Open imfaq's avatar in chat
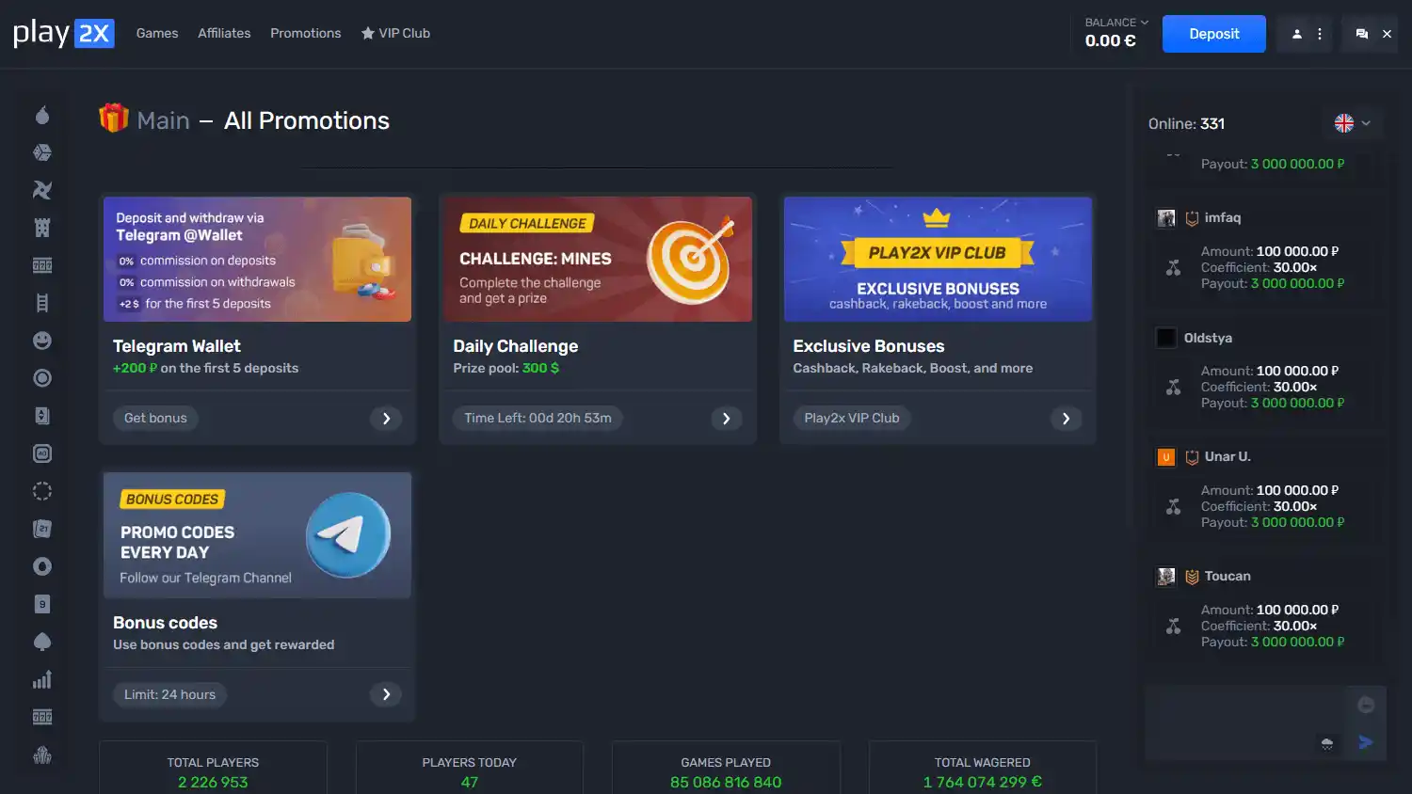The width and height of the screenshot is (1412, 794). (1165, 218)
